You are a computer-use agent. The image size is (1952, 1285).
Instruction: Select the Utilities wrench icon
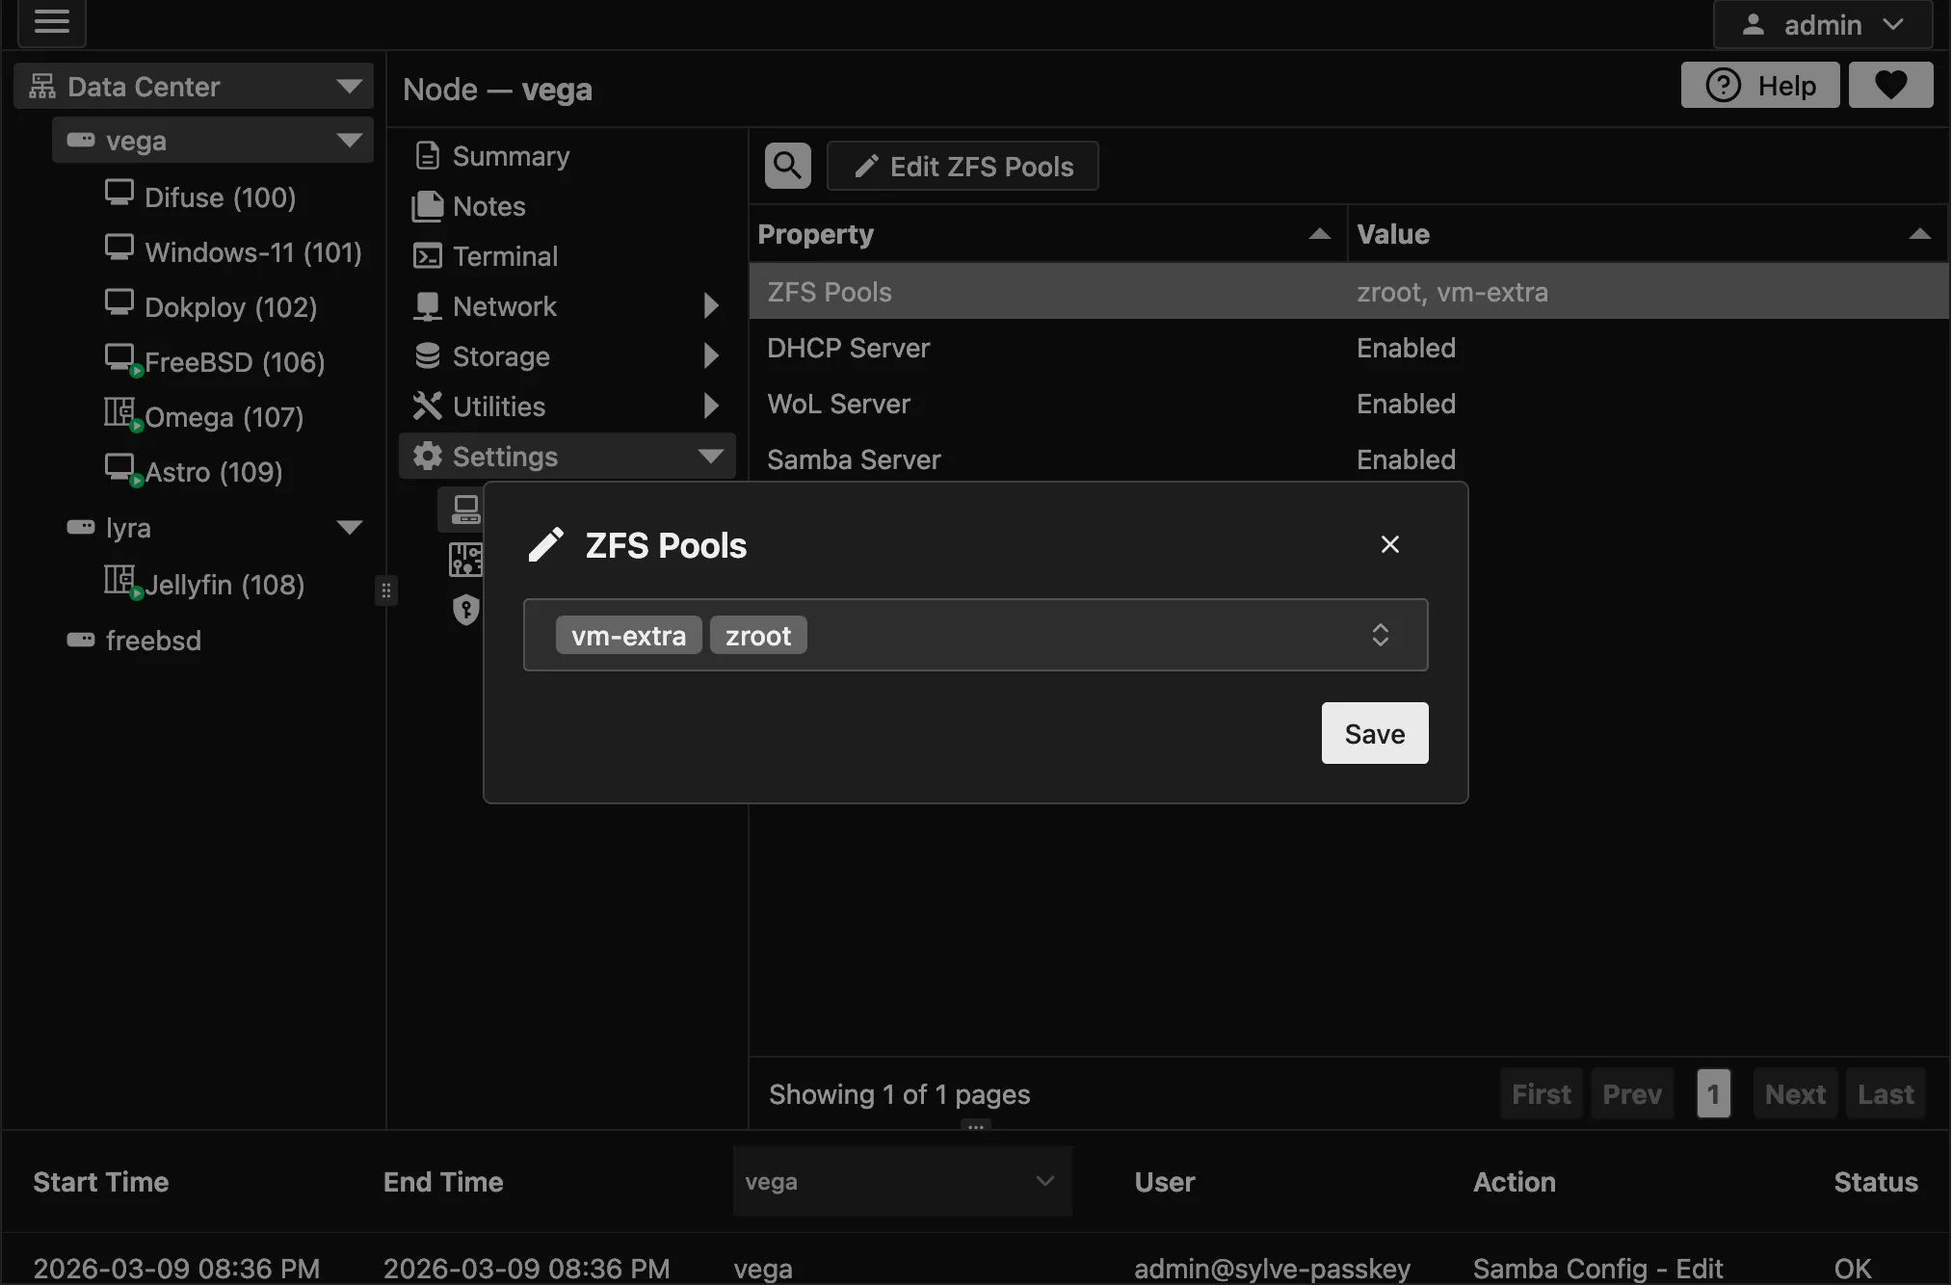pyautogui.click(x=427, y=406)
